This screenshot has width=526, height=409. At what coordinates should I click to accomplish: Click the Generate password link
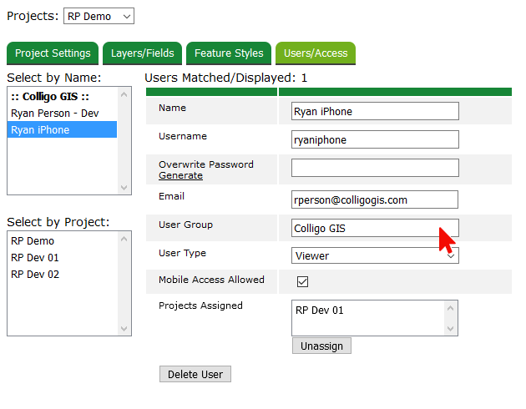tap(180, 175)
